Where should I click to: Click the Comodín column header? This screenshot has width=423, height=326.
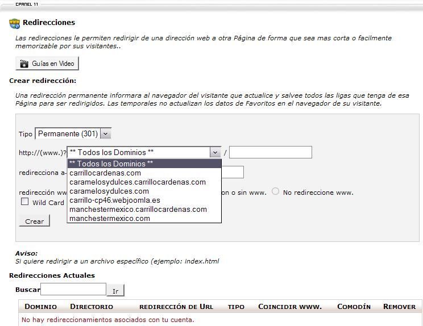pyautogui.click(x=354, y=307)
